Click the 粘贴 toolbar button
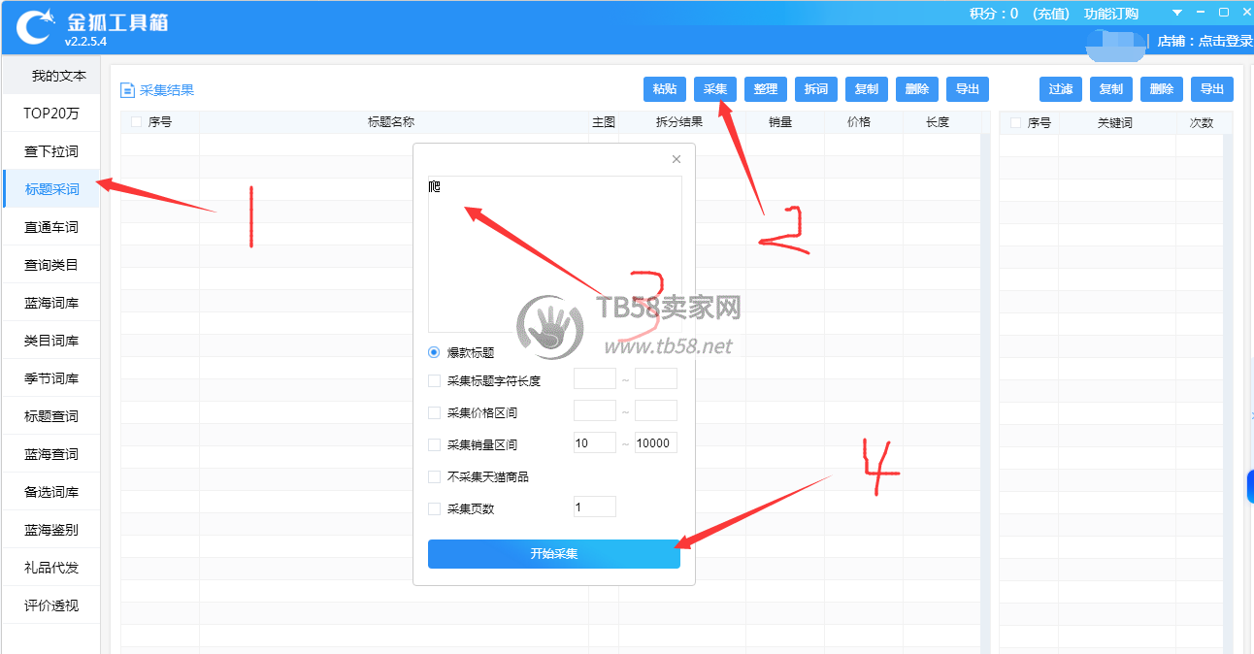 665,89
